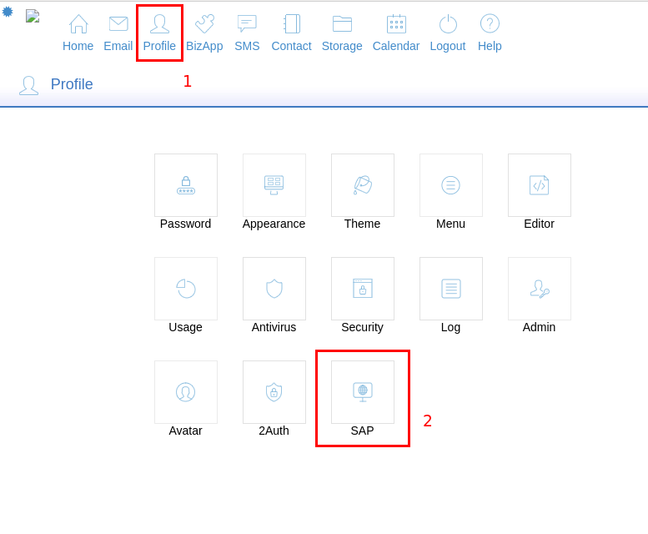Open the Theme paint bucket tile

[363, 185]
